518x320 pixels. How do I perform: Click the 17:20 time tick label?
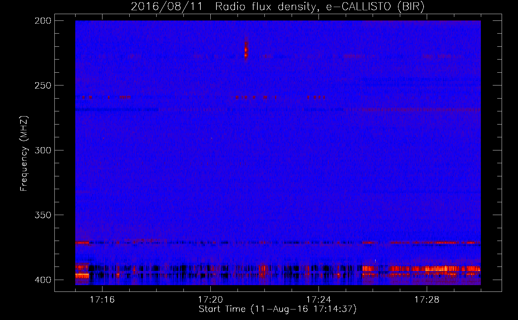click(x=210, y=300)
